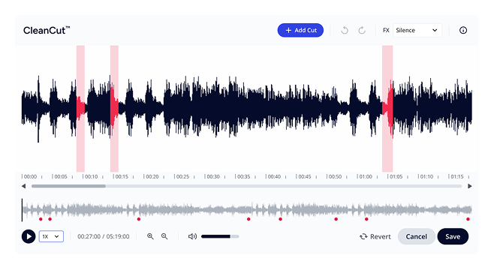Click the 00:27:00 / 05:19:00 time display
Screen dimensions: 494x270
(104, 236)
